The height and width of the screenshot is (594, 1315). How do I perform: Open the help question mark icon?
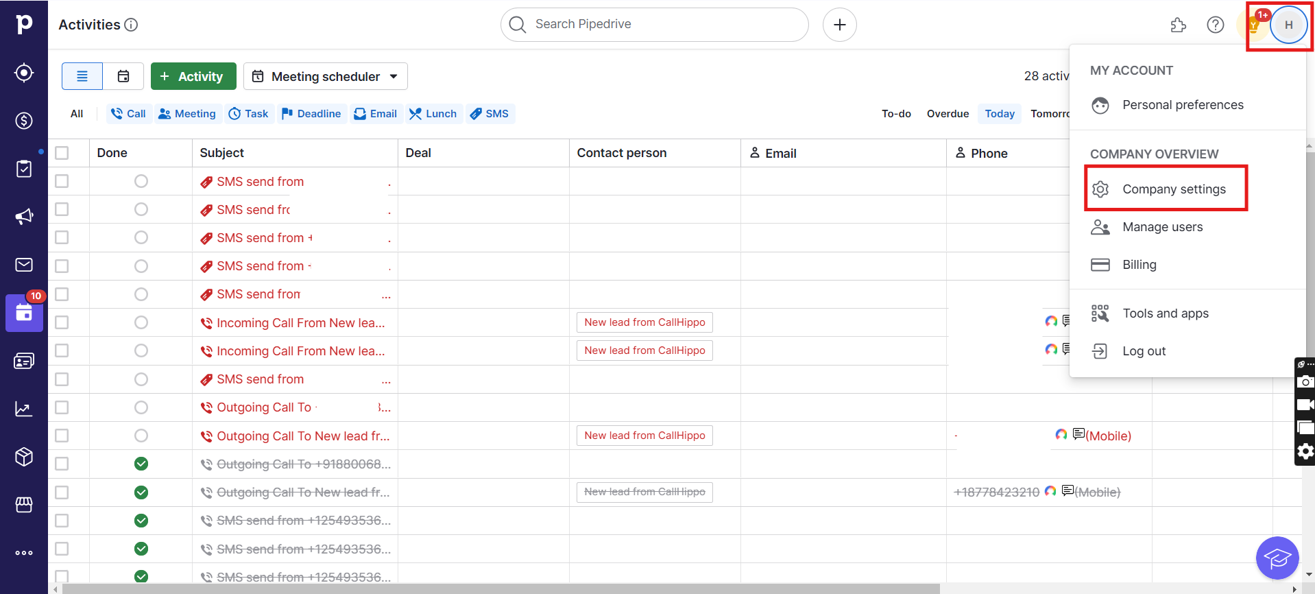tap(1216, 25)
